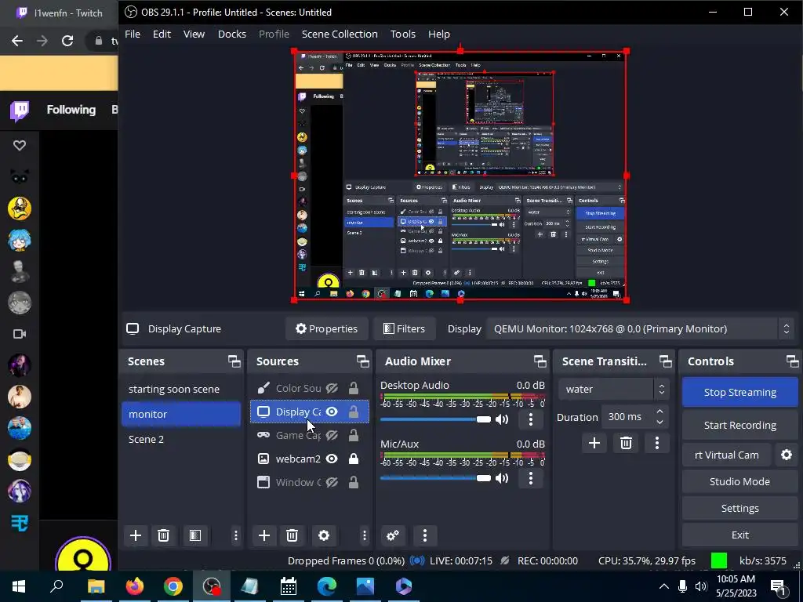Open Audio Mixer menu dots
The image size is (803, 602).
click(424, 535)
